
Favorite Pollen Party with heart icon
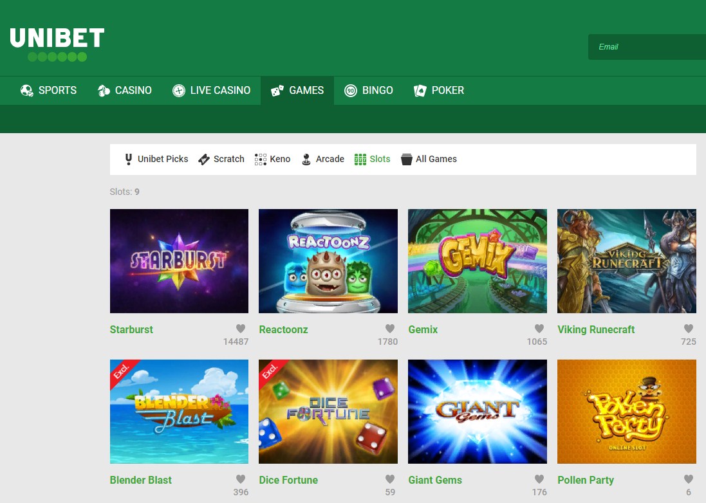point(689,479)
